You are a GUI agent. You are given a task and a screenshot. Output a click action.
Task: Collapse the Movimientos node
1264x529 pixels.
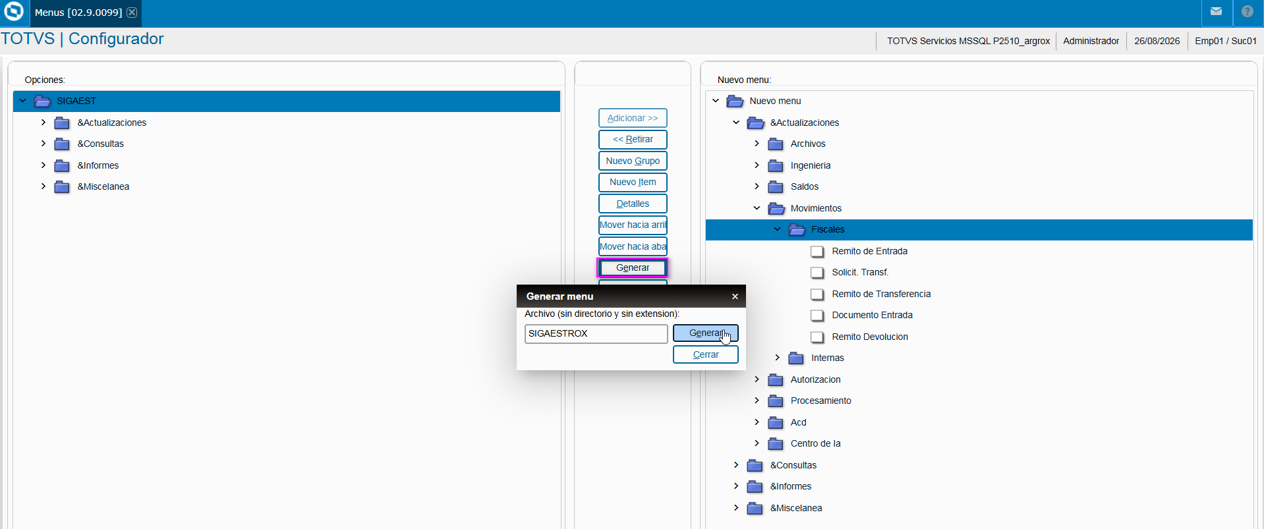click(757, 208)
